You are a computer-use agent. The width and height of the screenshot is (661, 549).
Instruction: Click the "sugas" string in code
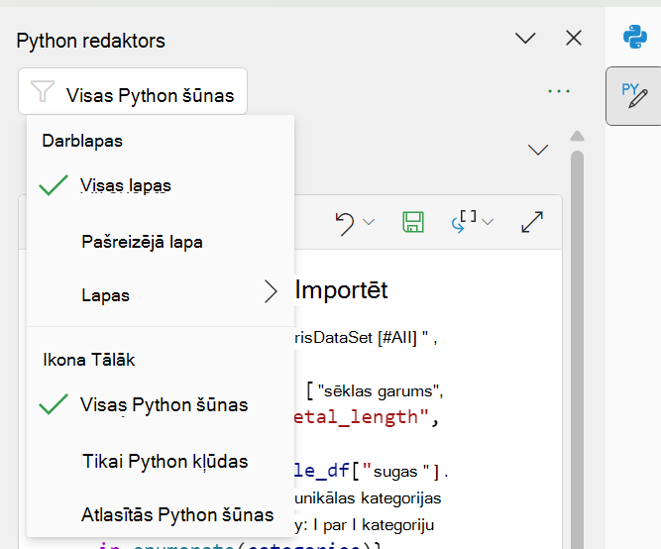click(x=396, y=472)
